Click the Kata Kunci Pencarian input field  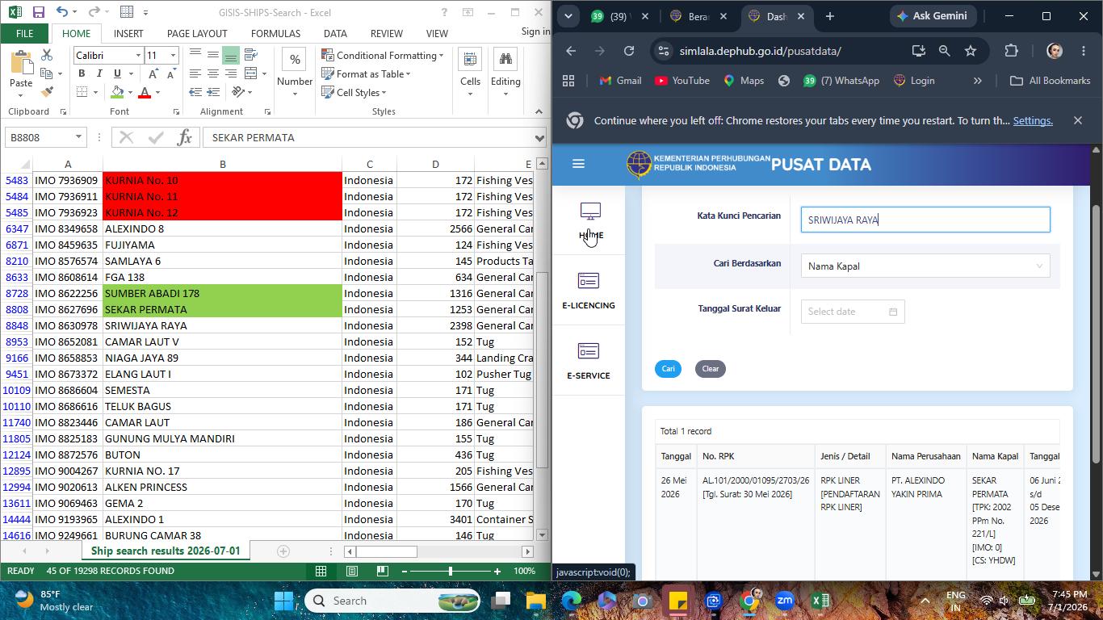click(925, 220)
